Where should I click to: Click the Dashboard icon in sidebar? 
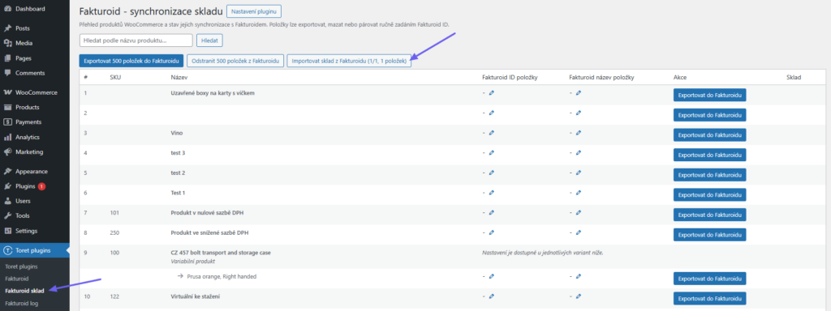tap(7, 9)
